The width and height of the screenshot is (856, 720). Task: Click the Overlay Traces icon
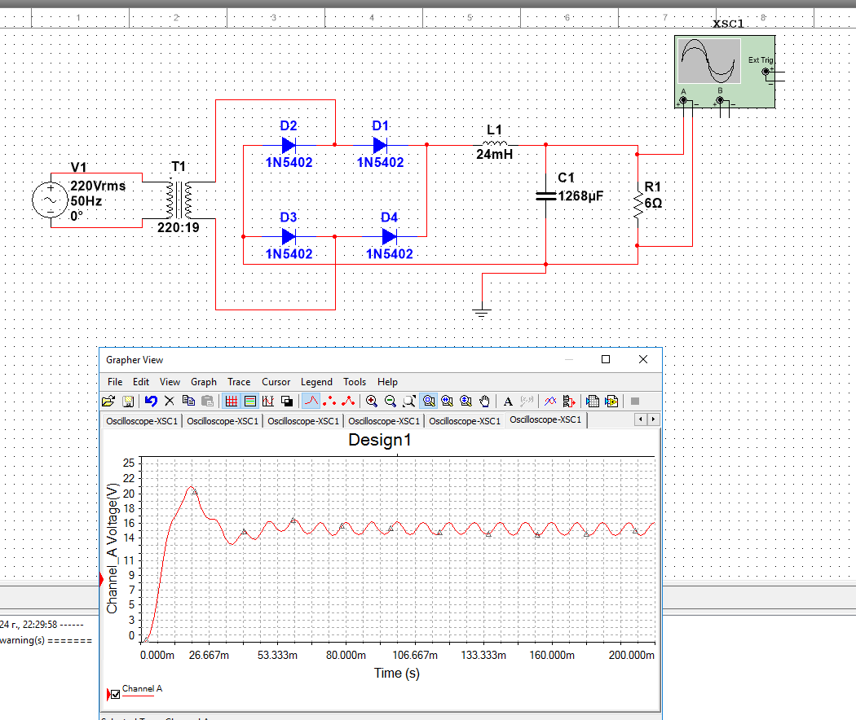[550, 402]
